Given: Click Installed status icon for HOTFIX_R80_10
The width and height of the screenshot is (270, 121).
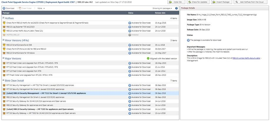Looking at the screenshot, I should [x=130, y=35].
